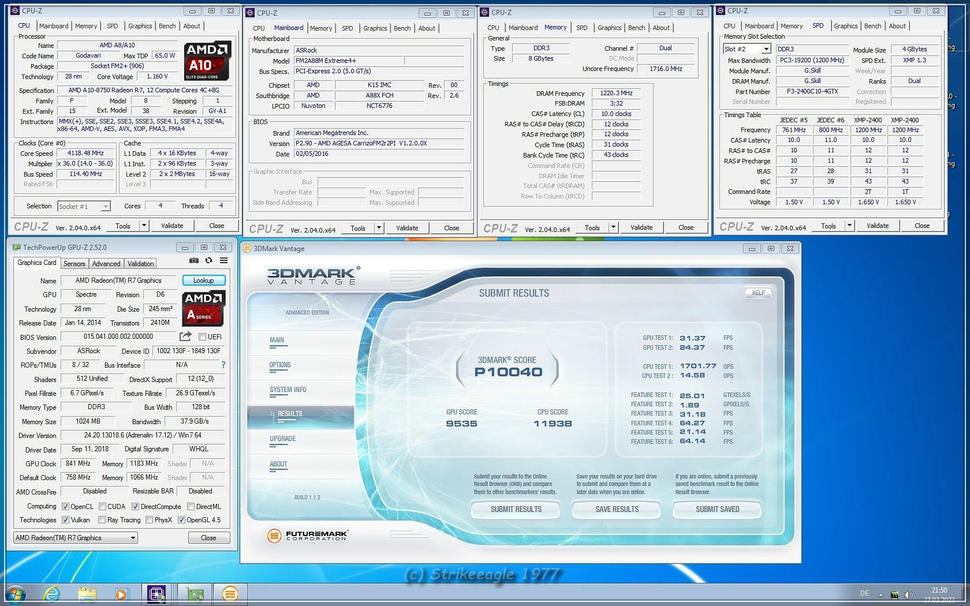This screenshot has width=970, height=606.
Task: Toggle the DirectML checkbox
Action: click(x=191, y=507)
